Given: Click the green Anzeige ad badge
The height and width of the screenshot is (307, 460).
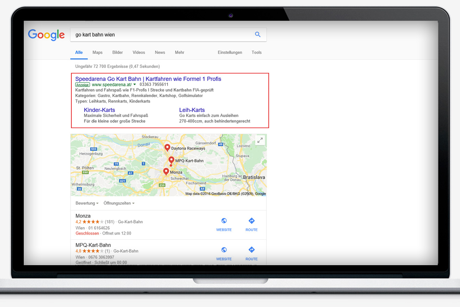Looking at the screenshot, I should (x=82, y=84).
